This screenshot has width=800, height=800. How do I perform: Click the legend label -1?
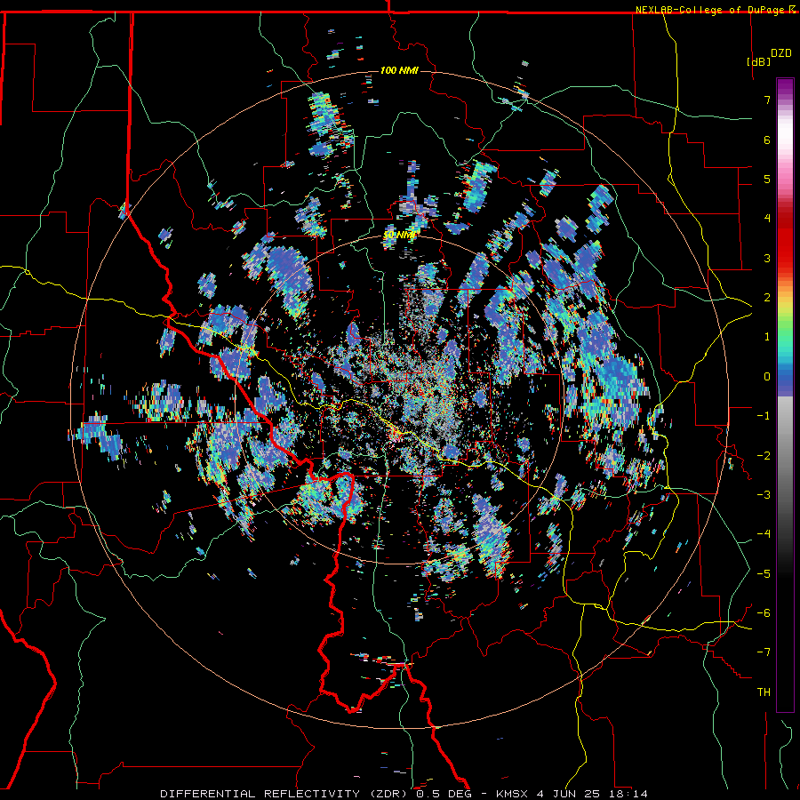pyautogui.click(x=764, y=416)
